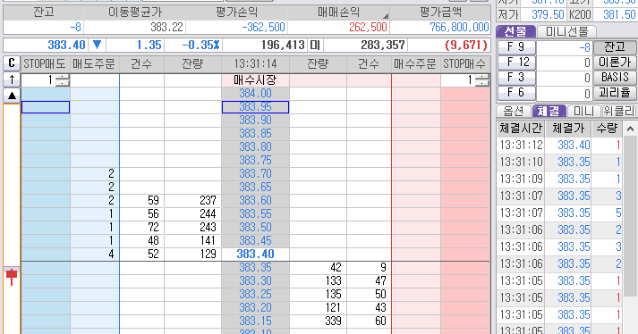Viewport: 638px width, 334px height.
Task: Click the K200 label
Action: (x=580, y=15)
